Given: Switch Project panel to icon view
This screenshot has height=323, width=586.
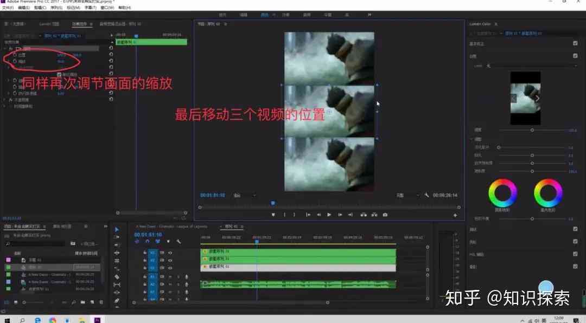Looking at the screenshot, I should 15,302.
